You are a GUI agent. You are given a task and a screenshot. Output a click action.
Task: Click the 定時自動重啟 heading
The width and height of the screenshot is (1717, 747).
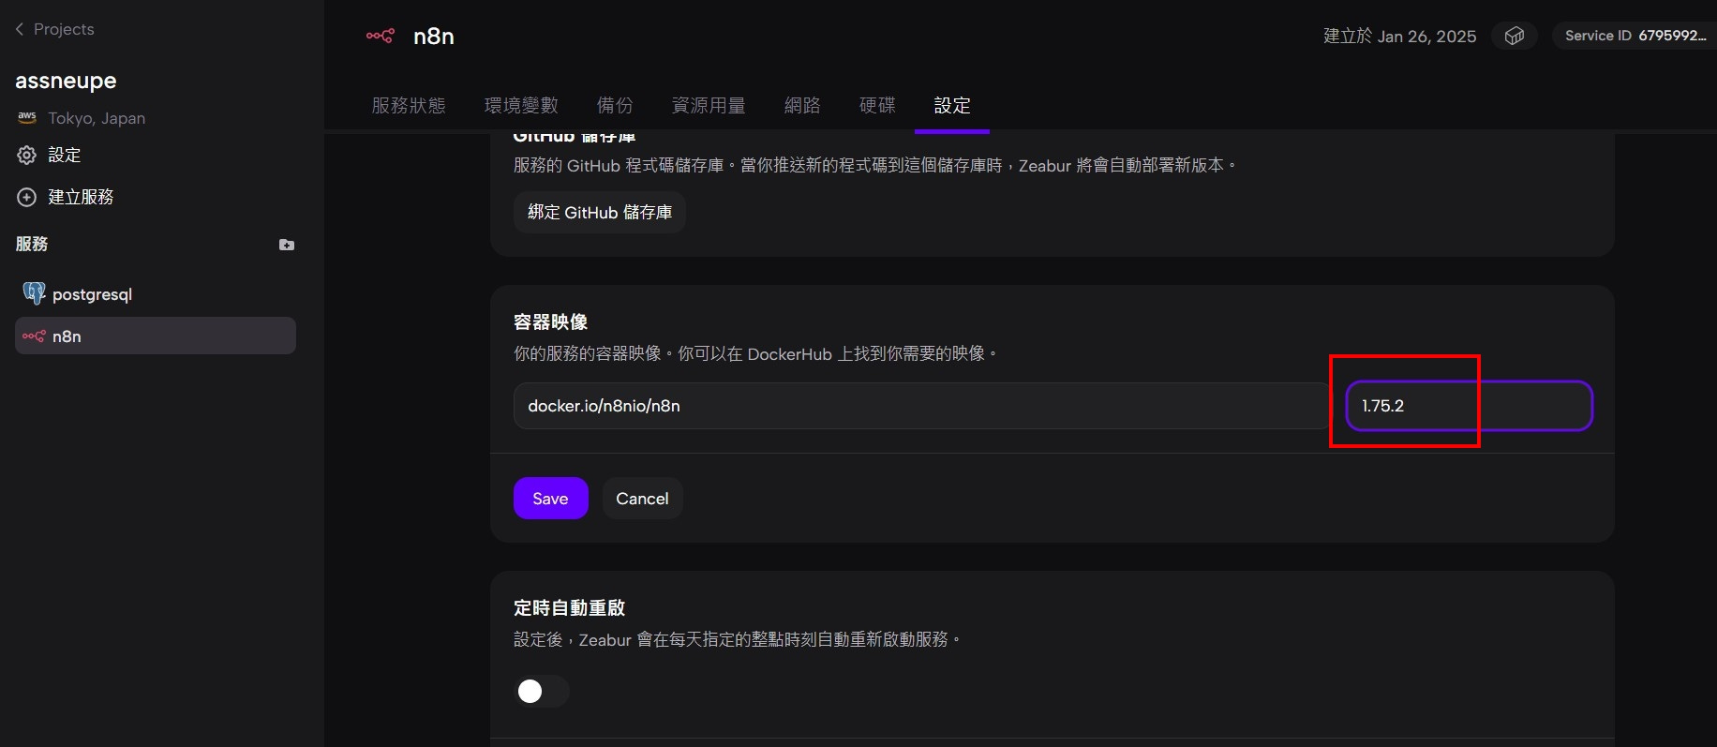[x=570, y=607]
